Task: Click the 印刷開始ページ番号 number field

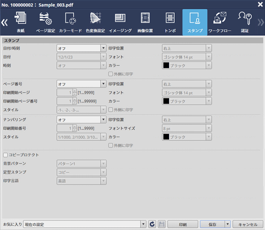Action: [65, 101]
